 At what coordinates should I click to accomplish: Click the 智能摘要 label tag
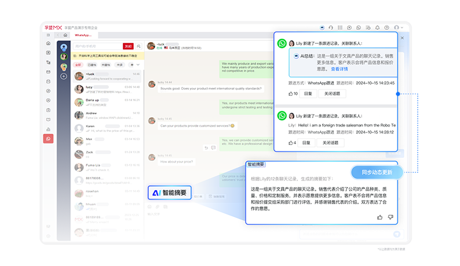[256, 164]
